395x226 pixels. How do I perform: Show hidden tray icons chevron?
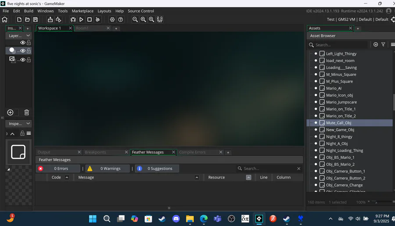coord(330,219)
